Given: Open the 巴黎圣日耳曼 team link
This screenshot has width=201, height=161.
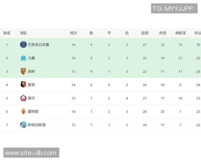Looking at the screenshot, I should (x=39, y=45).
